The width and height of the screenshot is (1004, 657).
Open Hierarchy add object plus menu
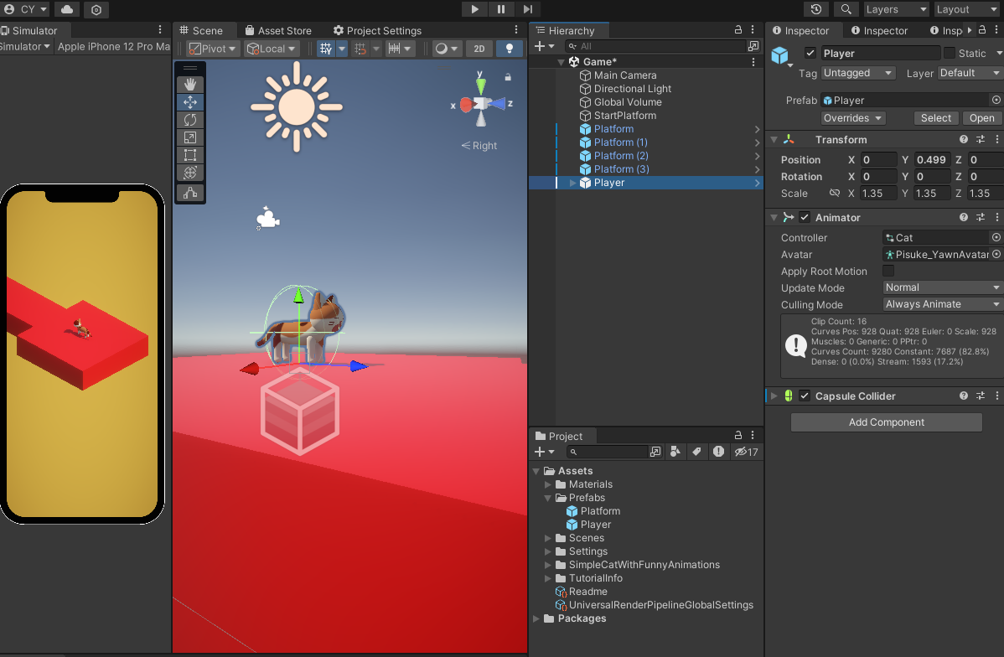click(x=544, y=46)
